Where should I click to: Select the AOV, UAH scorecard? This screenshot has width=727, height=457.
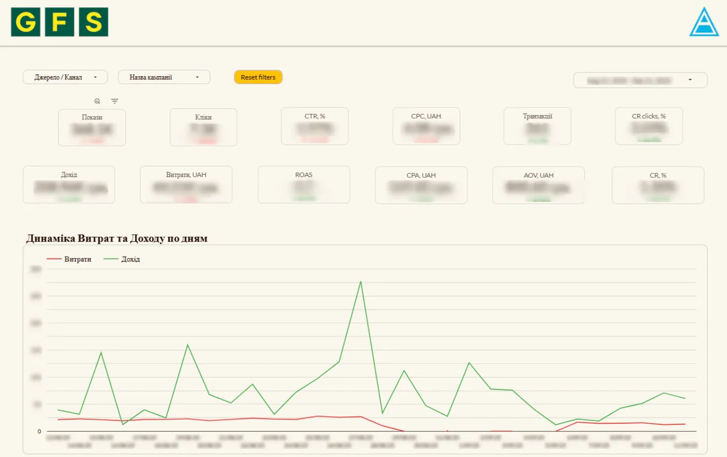click(x=538, y=185)
